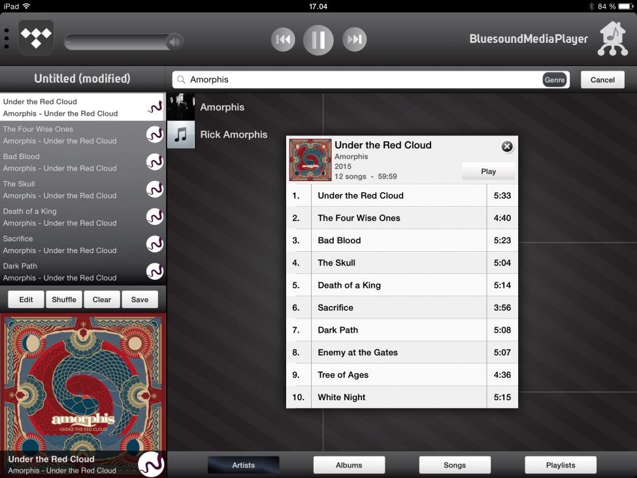Select queue item Sacrifice
Screen dimensions: 637x478
coord(82,245)
